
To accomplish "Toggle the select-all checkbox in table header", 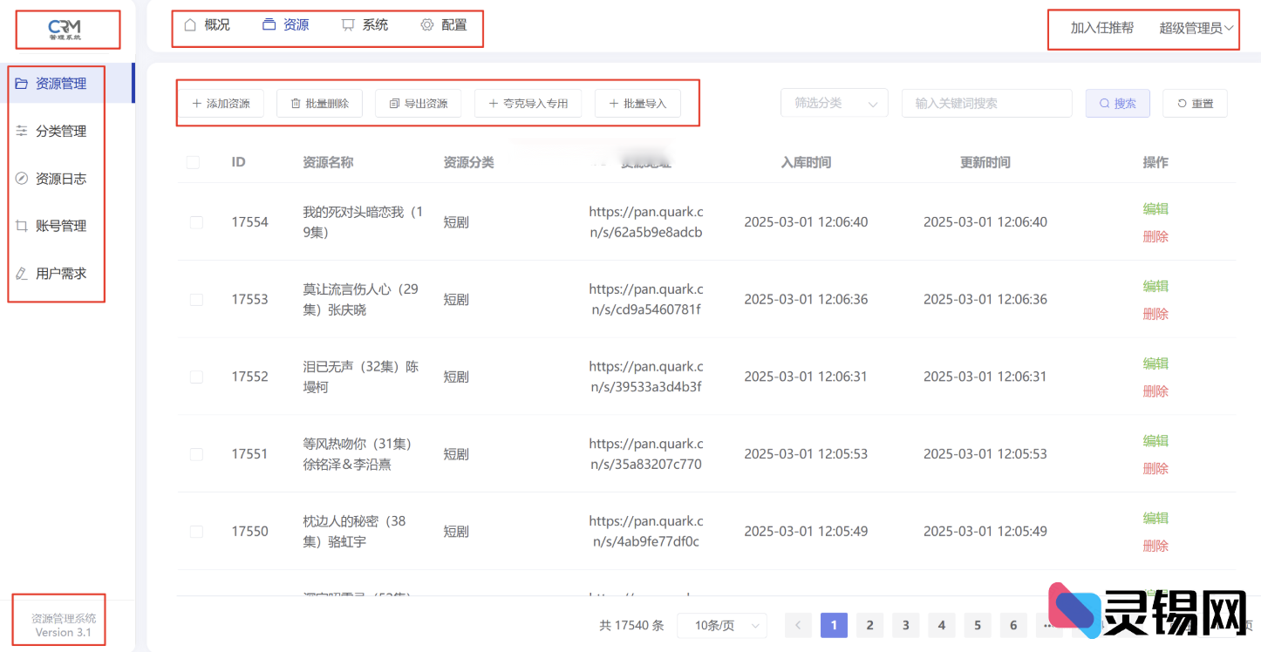I will (195, 162).
